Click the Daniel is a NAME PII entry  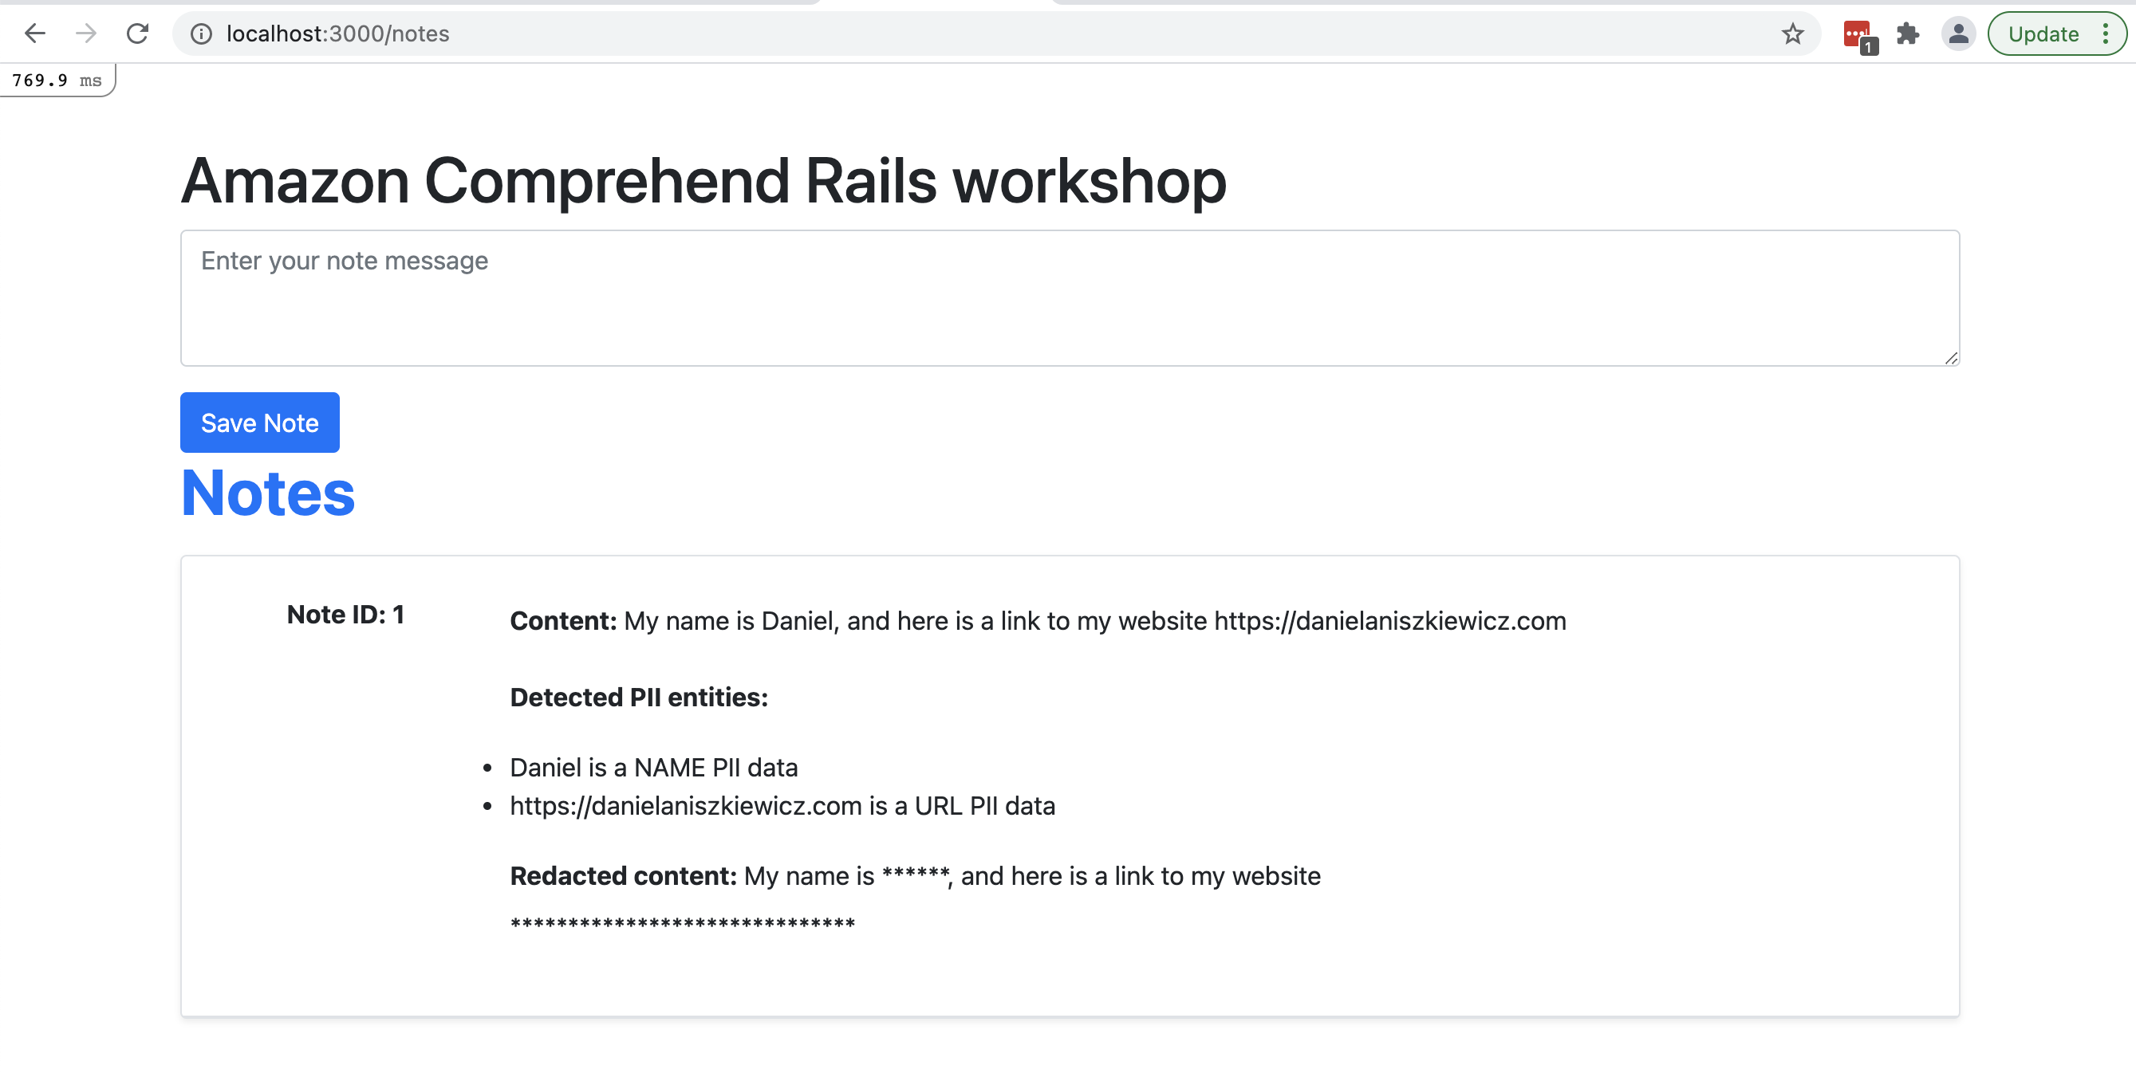click(653, 768)
